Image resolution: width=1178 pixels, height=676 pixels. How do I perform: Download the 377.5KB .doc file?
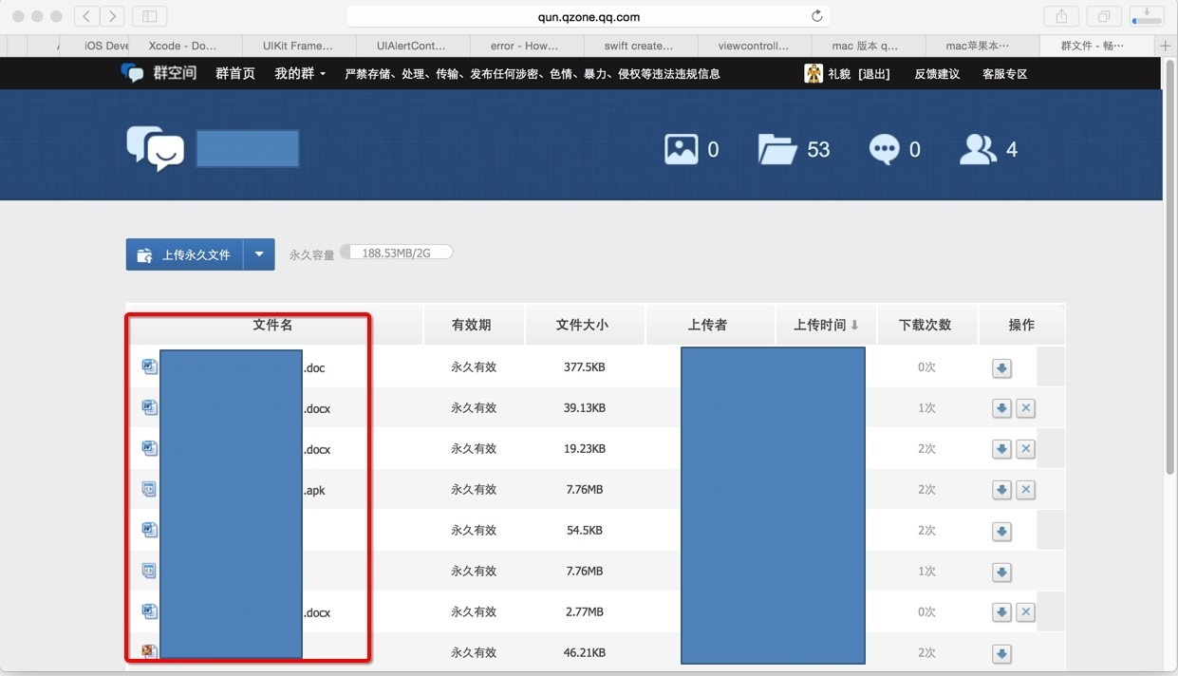coord(1001,367)
